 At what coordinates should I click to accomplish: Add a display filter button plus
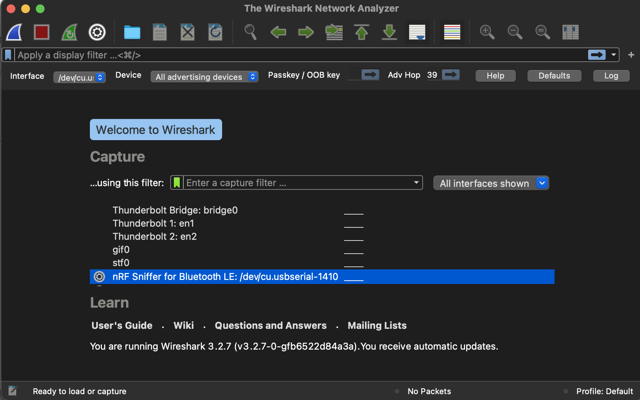click(631, 55)
